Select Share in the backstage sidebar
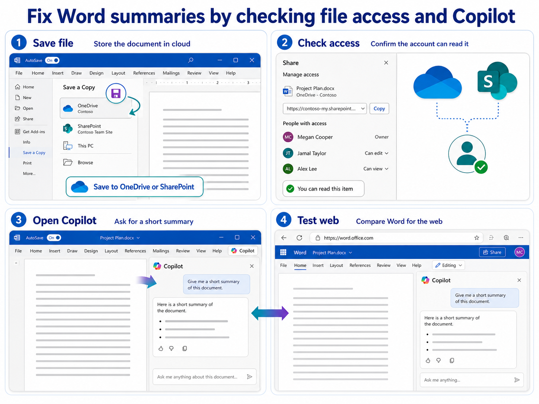Viewport: 539px width, 404px height. point(24,119)
